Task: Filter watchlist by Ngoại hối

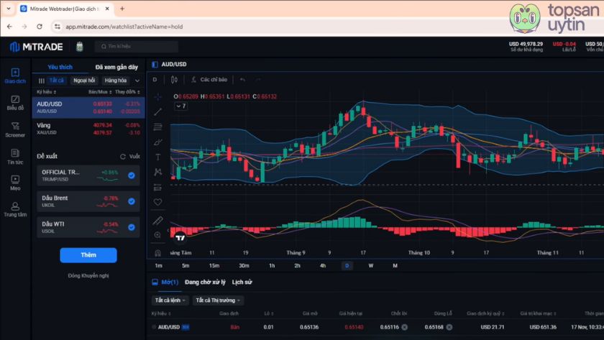Action: coord(84,81)
